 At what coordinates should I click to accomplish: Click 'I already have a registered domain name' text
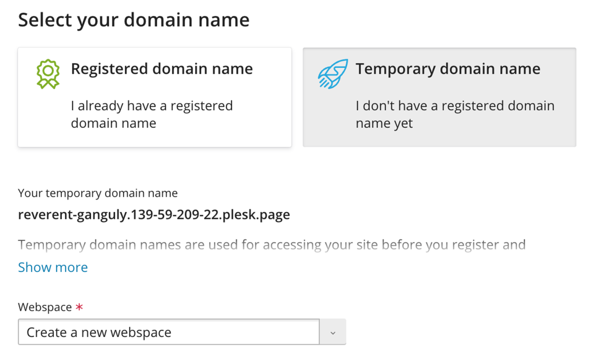[x=152, y=114]
